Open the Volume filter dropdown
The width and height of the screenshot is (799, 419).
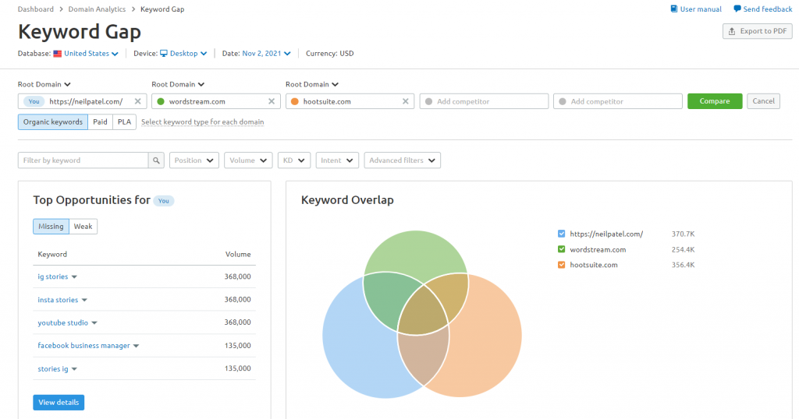pyautogui.click(x=248, y=160)
